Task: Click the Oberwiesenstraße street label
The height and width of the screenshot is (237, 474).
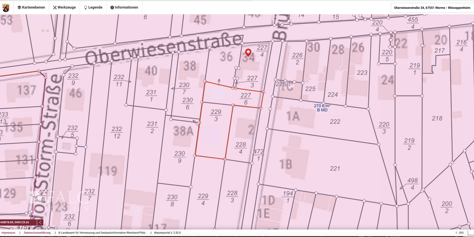Action: [164, 49]
